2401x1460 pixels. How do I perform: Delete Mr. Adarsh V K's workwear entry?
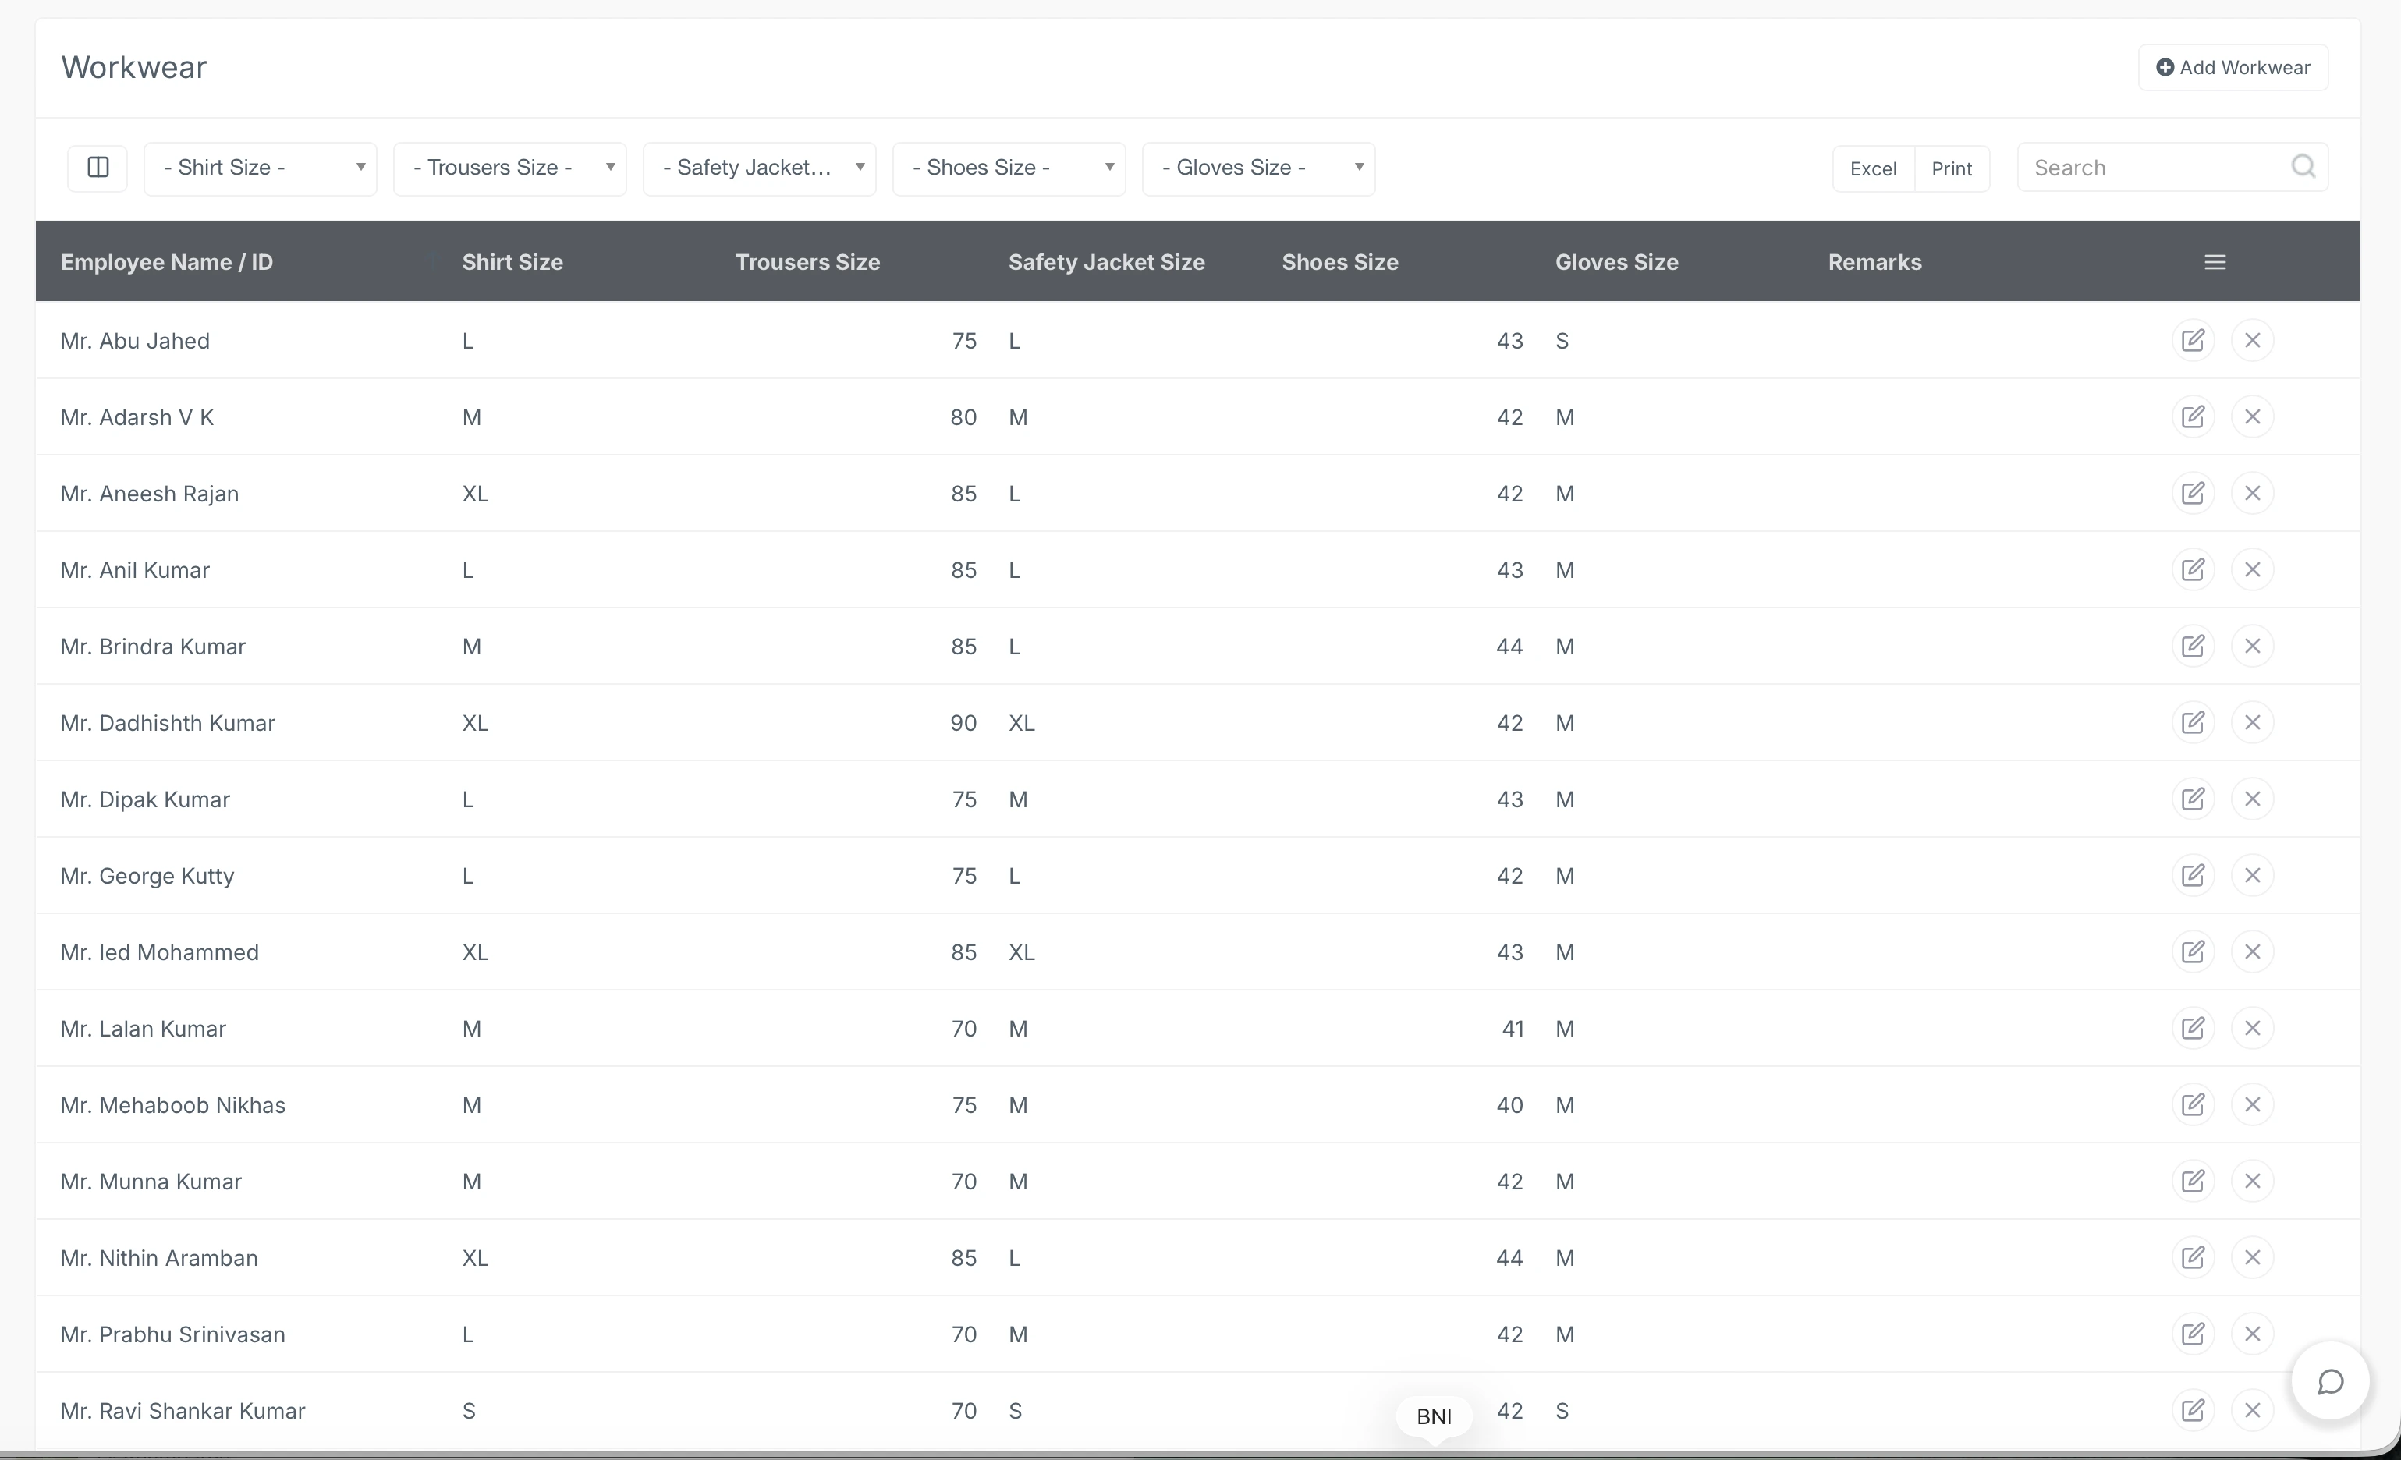click(x=2252, y=417)
